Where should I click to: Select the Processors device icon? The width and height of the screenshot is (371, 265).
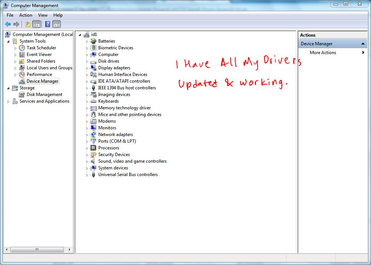tap(93, 148)
